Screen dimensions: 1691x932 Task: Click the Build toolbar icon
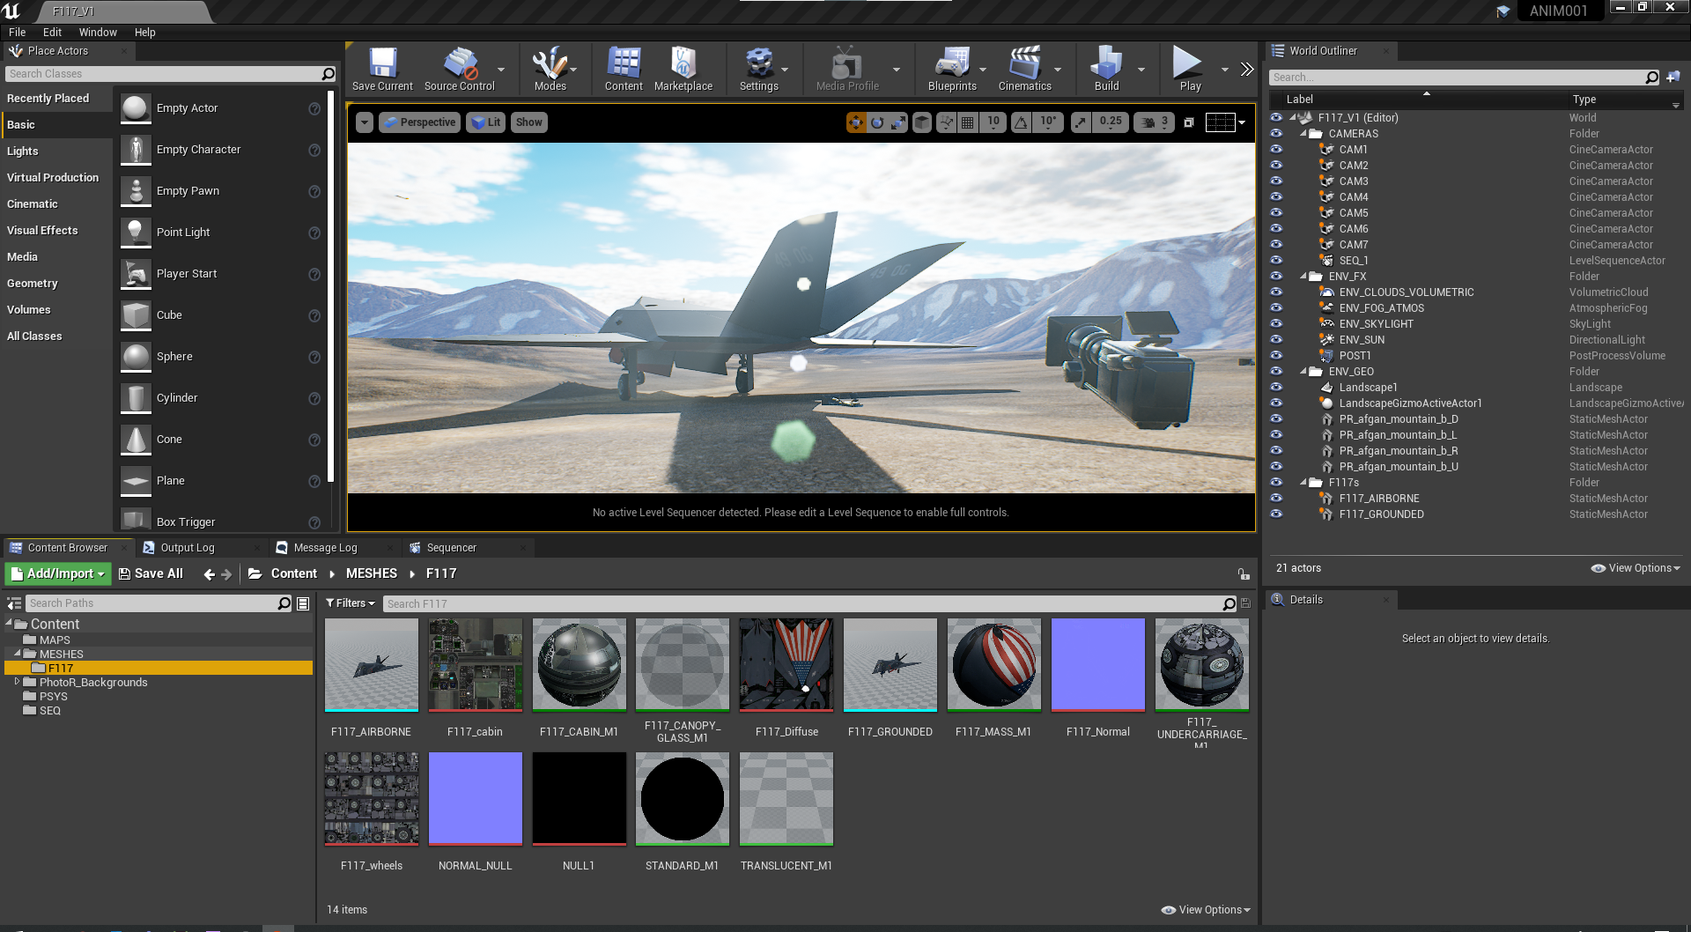tap(1106, 69)
